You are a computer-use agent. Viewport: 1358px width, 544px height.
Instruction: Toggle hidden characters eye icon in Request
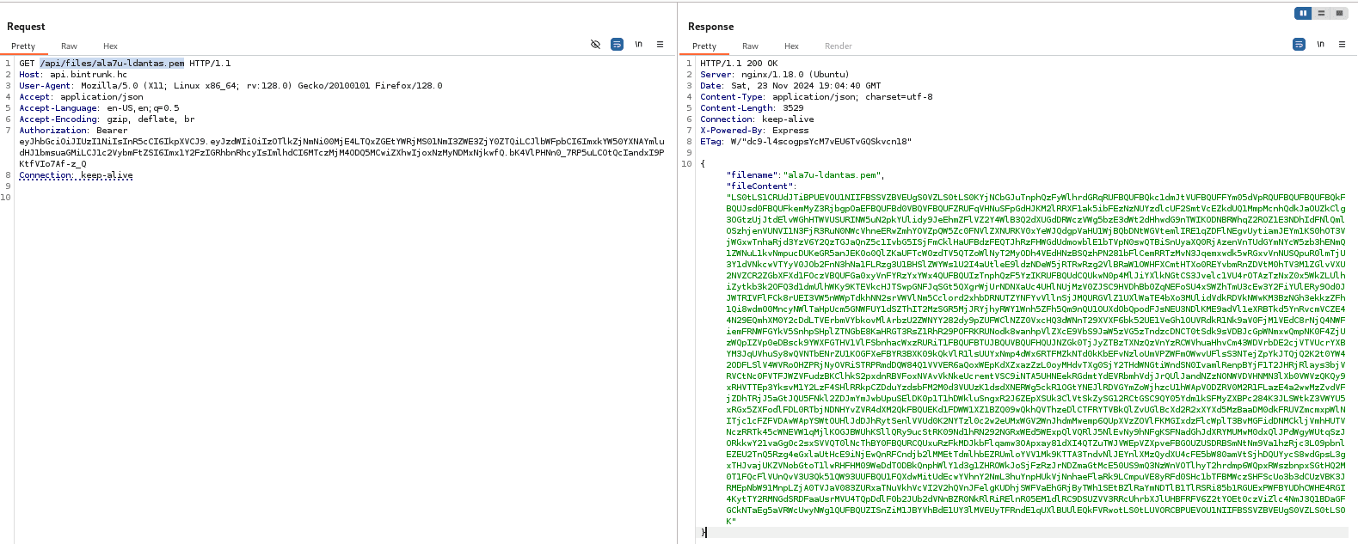coord(595,45)
